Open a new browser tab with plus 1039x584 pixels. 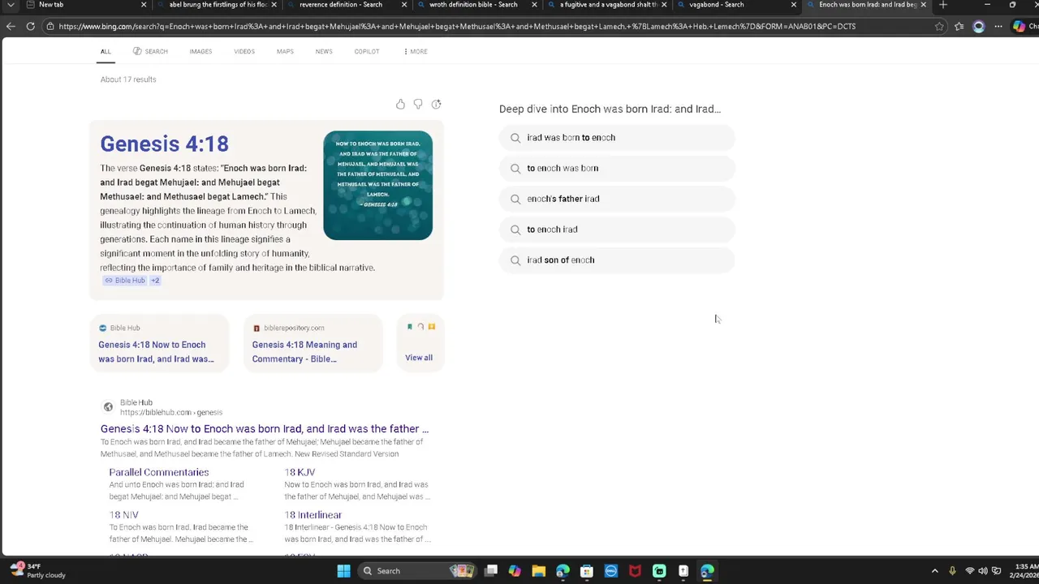click(942, 5)
